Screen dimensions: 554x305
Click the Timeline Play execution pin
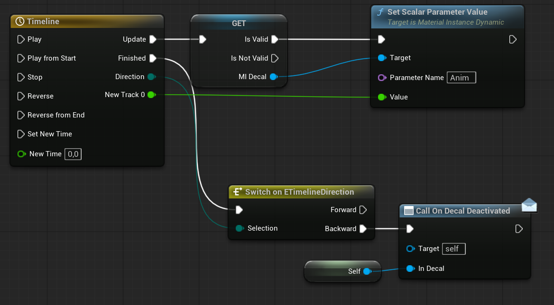pos(20,39)
